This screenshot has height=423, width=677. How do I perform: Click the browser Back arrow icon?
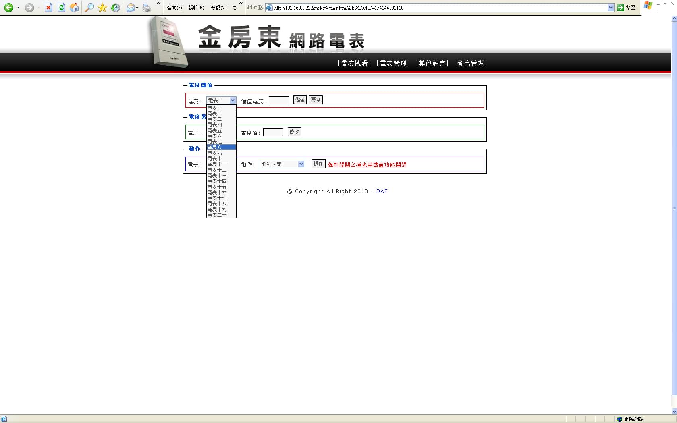8,8
